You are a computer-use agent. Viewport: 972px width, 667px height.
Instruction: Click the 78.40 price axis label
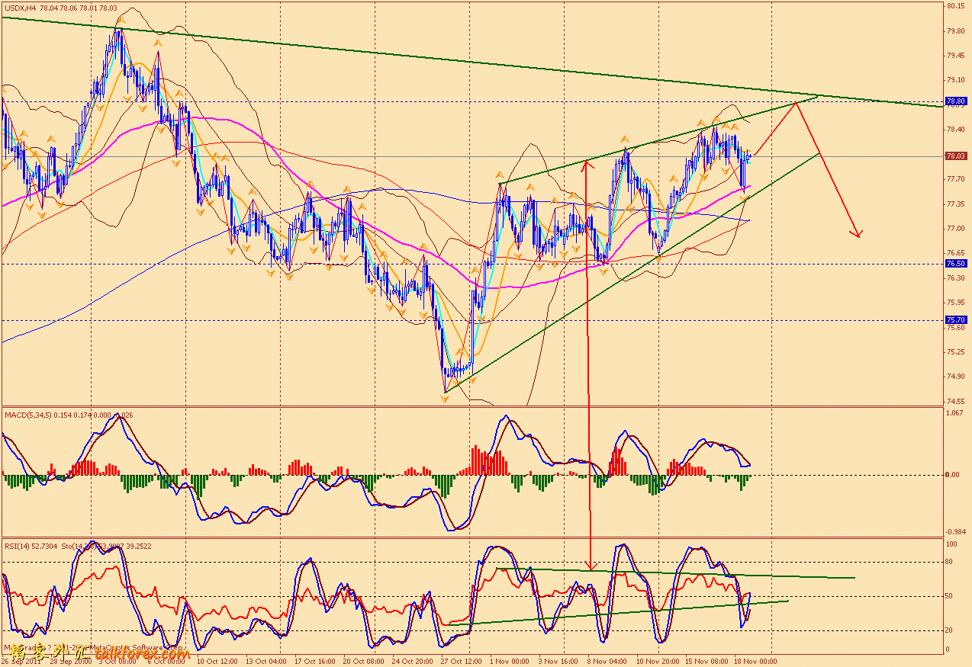pos(956,130)
